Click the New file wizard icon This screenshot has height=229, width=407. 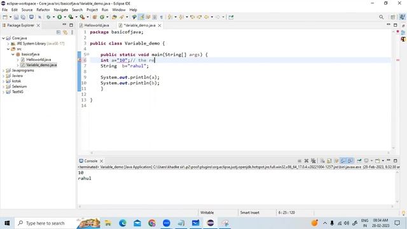click(5, 17)
